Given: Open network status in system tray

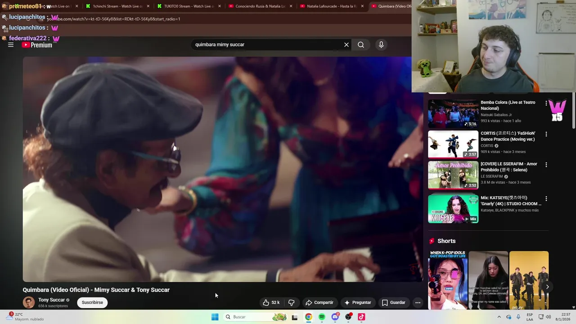Looking at the screenshot, I should point(541,317).
